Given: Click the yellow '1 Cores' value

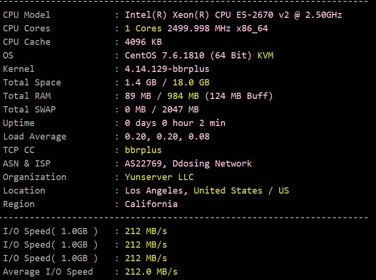Looking at the screenshot, I should 143,28.
